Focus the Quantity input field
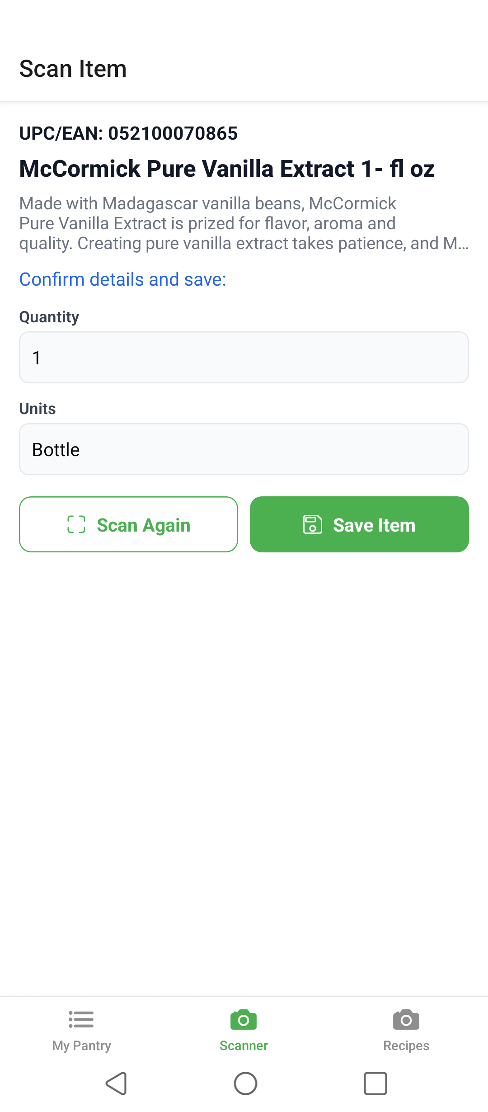Image resolution: width=488 pixels, height=1112 pixels. pyautogui.click(x=244, y=358)
